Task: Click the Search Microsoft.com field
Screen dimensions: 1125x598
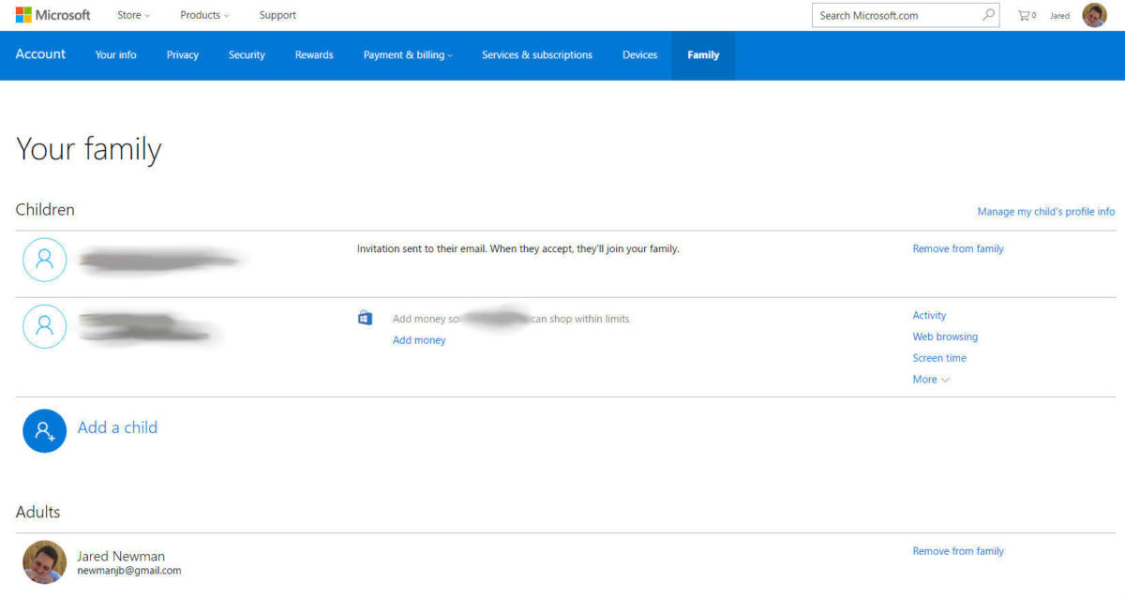Action: 895,15
